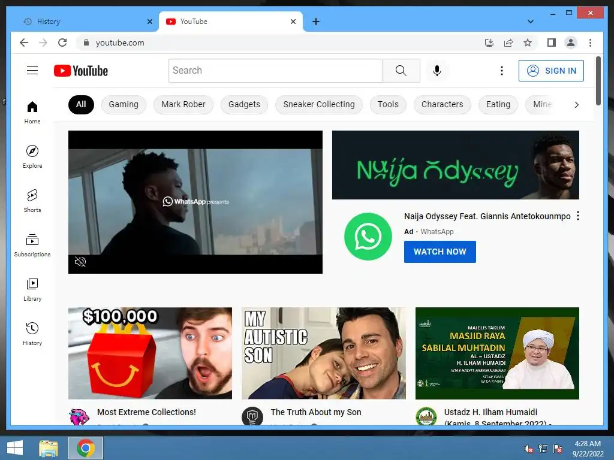Filter by the Gaming chip

tap(124, 104)
